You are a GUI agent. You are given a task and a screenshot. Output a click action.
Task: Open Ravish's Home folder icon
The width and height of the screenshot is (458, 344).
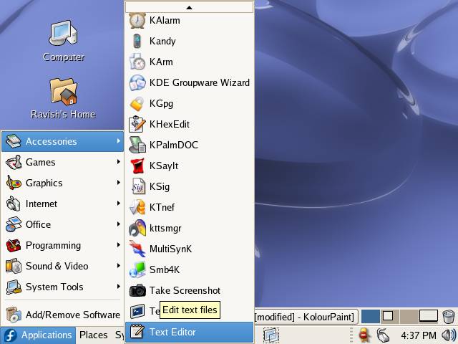click(63, 98)
